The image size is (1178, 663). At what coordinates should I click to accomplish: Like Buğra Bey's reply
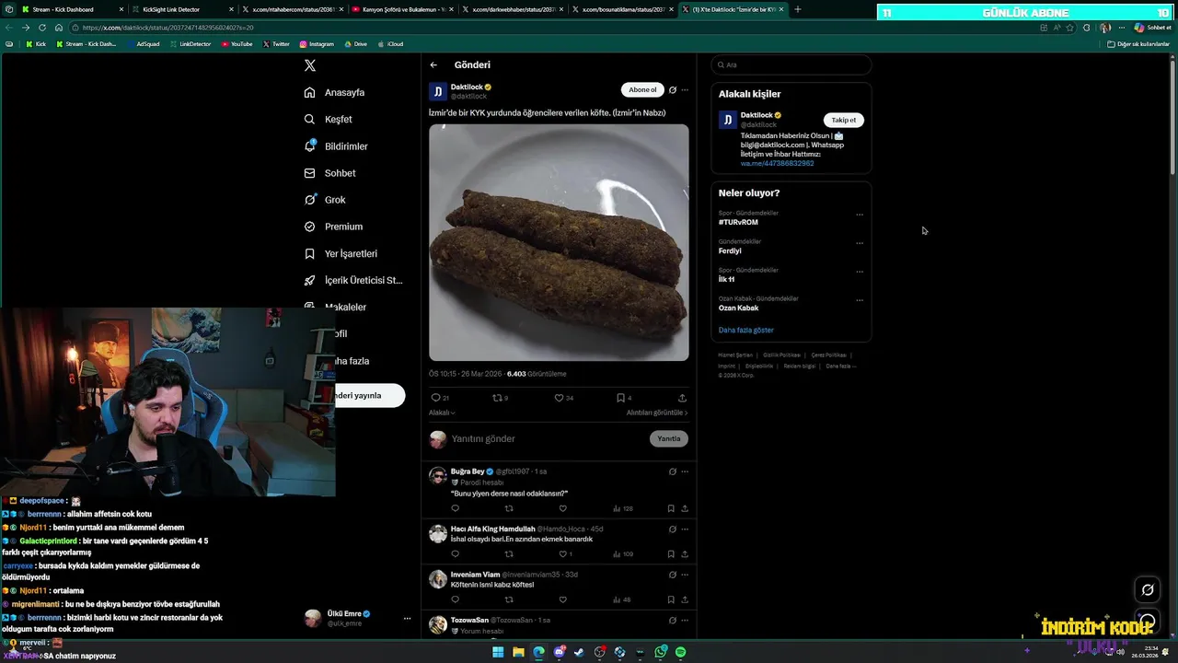click(x=562, y=508)
